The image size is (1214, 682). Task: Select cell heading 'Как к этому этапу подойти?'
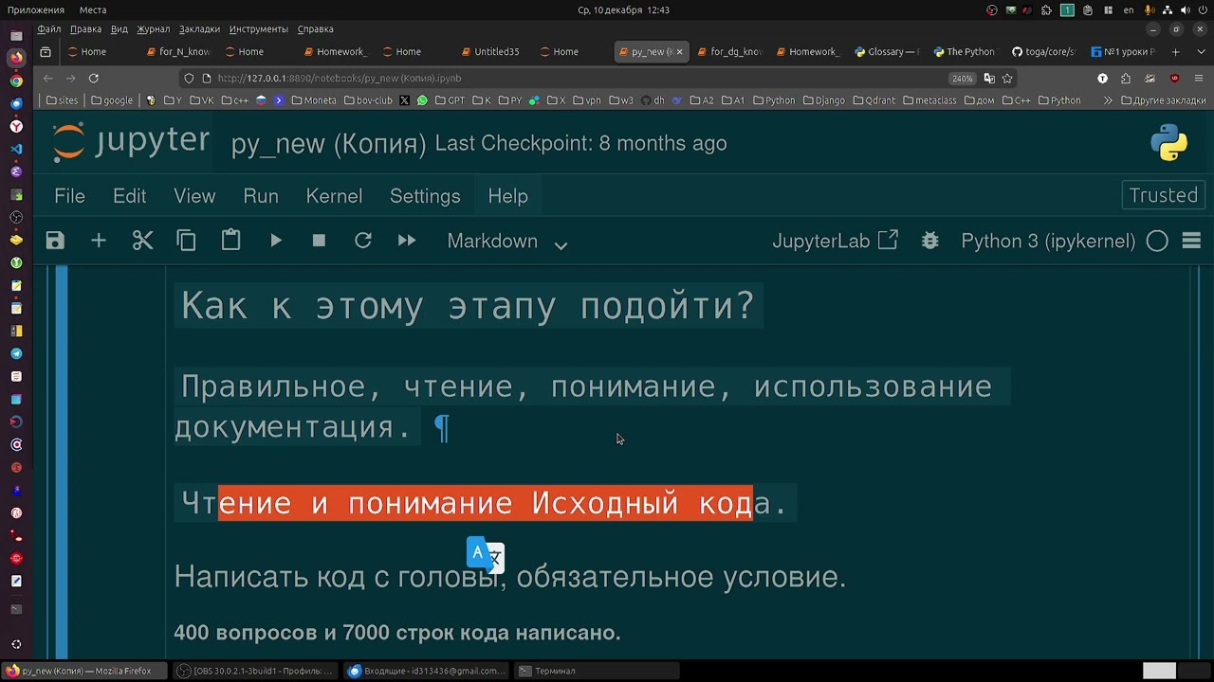pyautogui.click(x=468, y=306)
